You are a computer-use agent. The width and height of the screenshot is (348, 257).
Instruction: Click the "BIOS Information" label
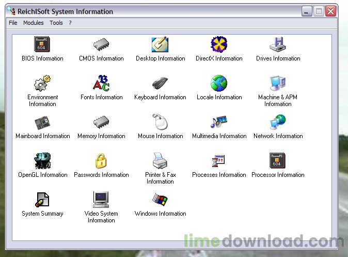click(42, 58)
